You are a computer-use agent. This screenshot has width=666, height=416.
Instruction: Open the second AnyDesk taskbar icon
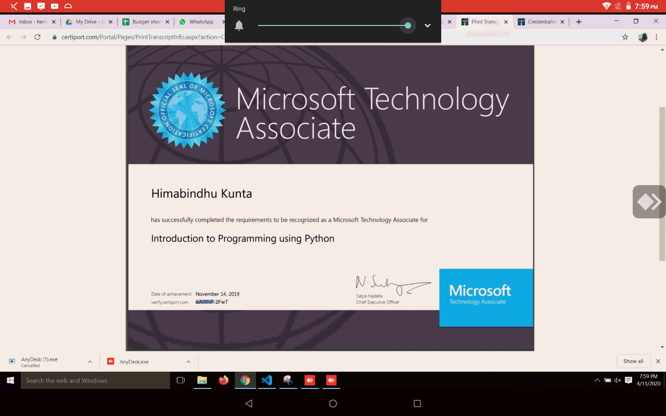(331, 380)
